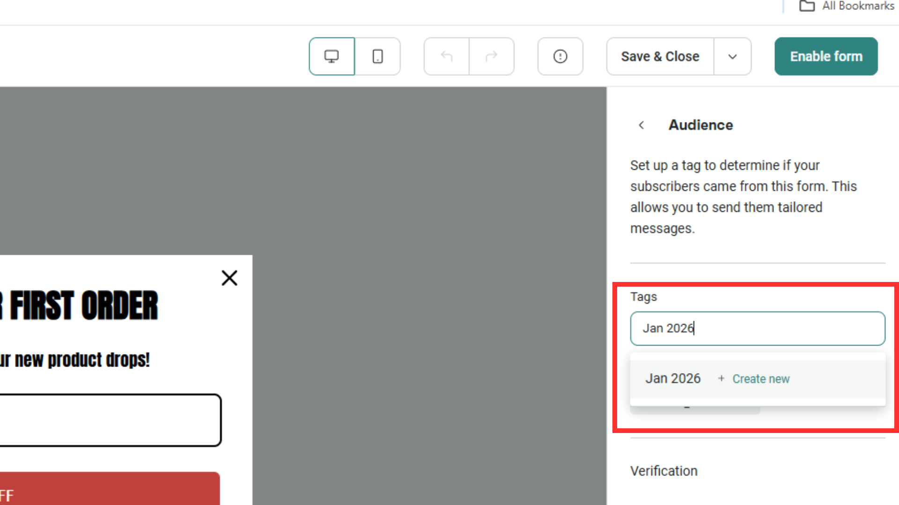Switch to desktop preview mode
The height and width of the screenshot is (505, 899).
332,57
